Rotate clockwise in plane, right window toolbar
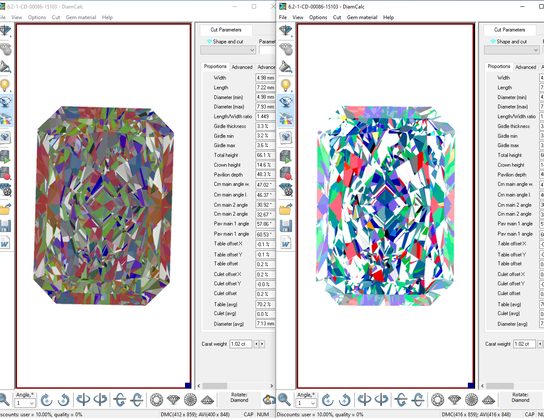The width and height of the screenshot is (544, 418). (x=328, y=400)
